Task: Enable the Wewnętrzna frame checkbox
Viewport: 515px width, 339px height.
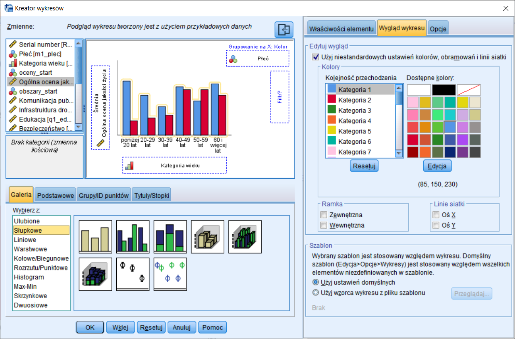Action: [324, 225]
